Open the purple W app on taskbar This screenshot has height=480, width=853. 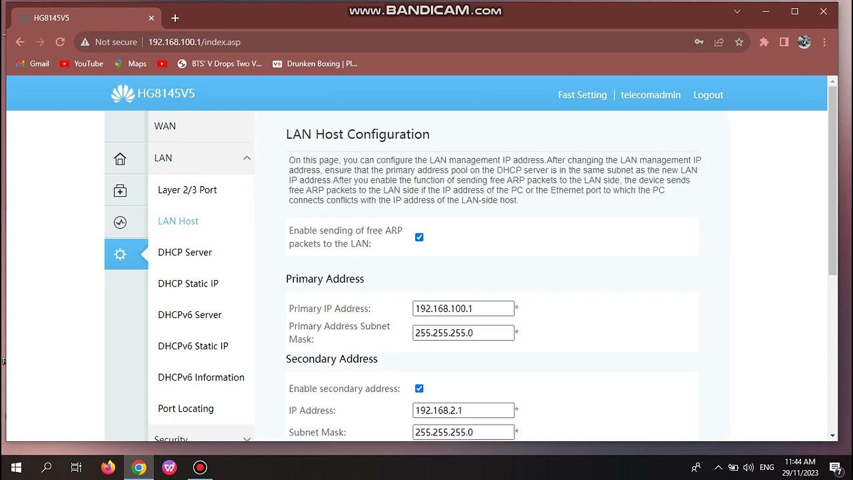169,467
